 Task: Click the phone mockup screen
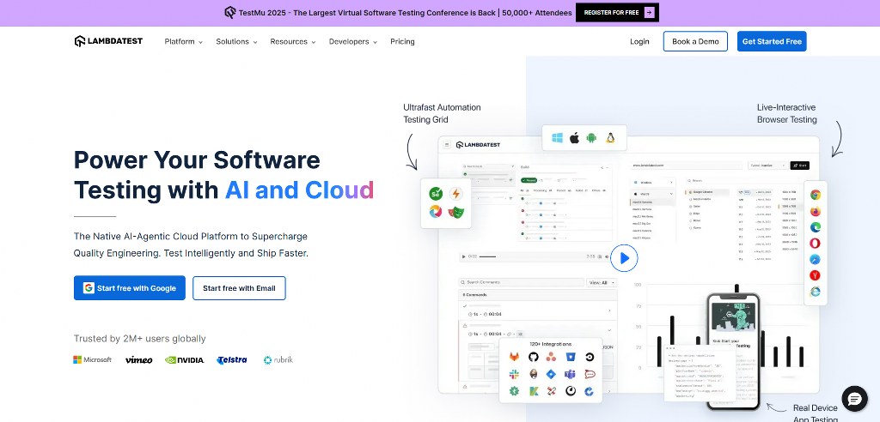732,351
